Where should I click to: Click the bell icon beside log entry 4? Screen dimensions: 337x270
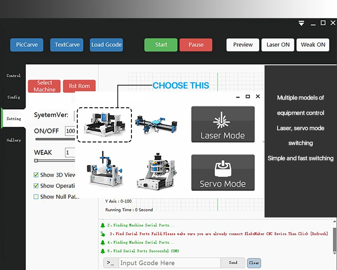point(103,242)
